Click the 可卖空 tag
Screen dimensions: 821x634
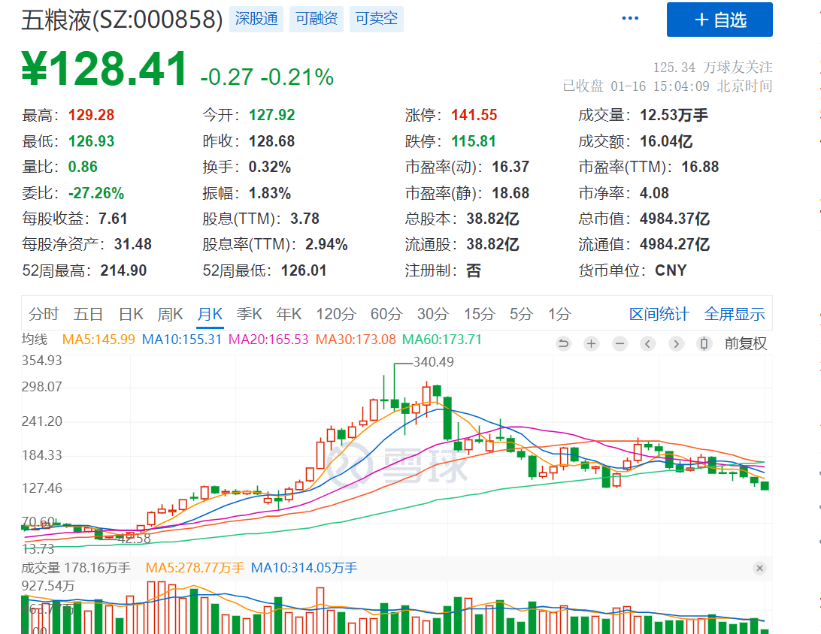[x=377, y=19]
